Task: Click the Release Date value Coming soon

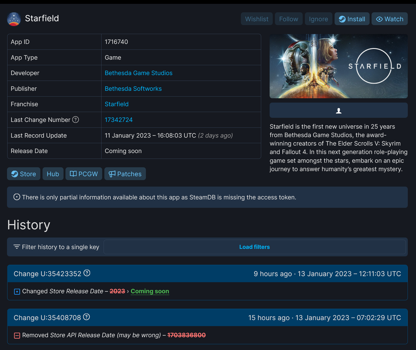Action: pyautogui.click(x=123, y=151)
